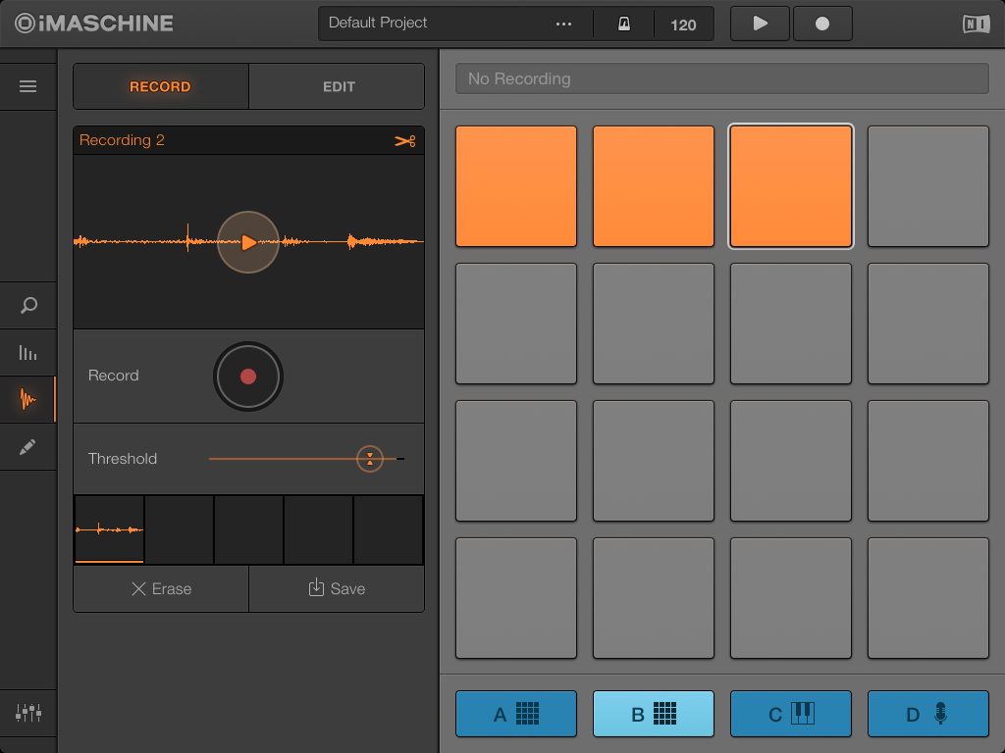Click the NI logo in the top bar
The height and width of the screenshot is (753, 1005).
click(975, 23)
